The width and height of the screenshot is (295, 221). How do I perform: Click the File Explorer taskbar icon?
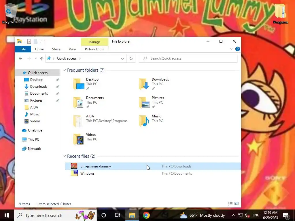click(132, 215)
